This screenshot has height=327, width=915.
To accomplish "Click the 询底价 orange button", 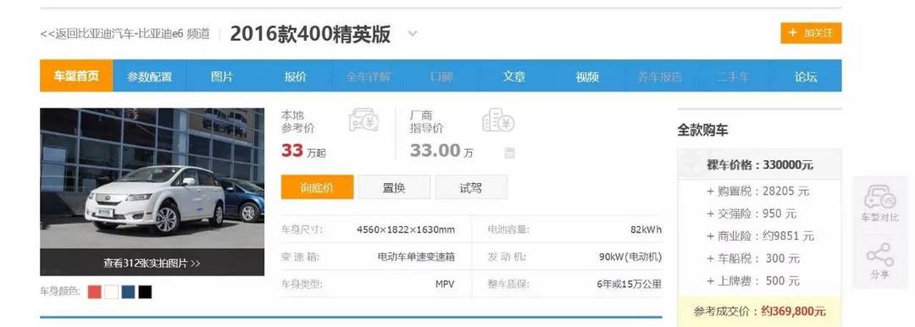I will pos(317,187).
